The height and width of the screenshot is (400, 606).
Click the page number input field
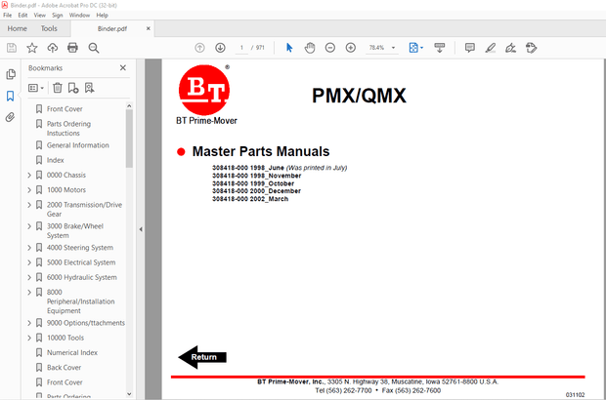[x=241, y=48]
